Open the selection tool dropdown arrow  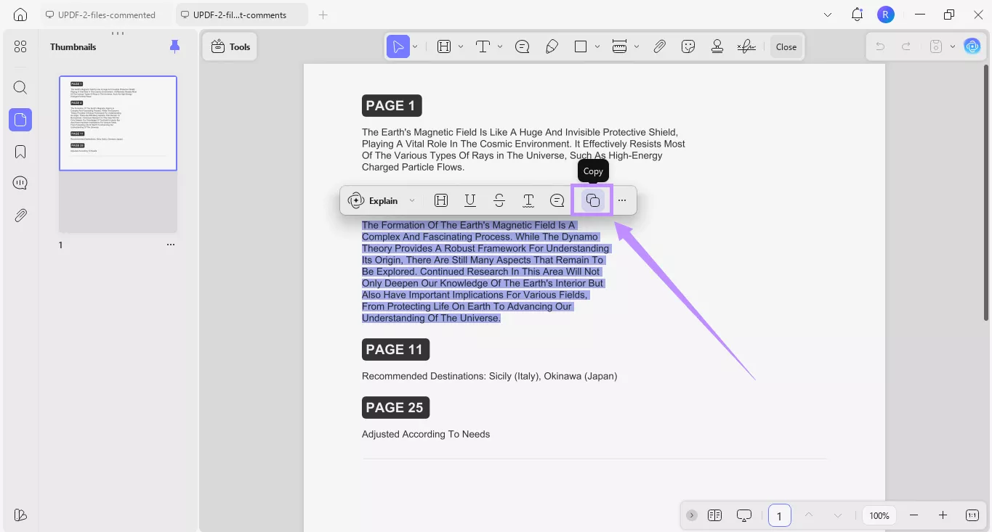click(415, 46)
